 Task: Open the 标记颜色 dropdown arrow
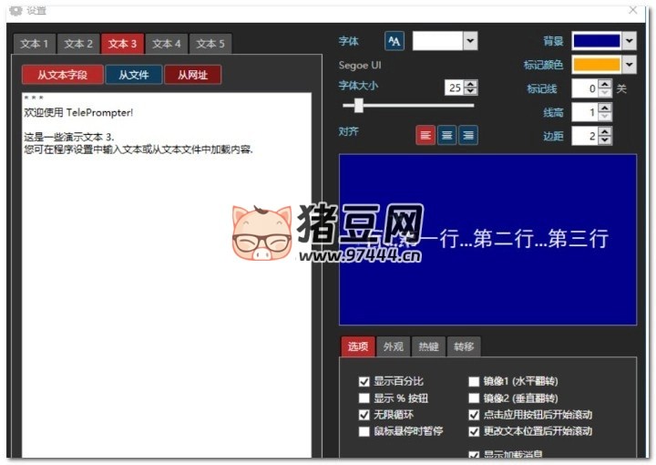pos(629,65)
